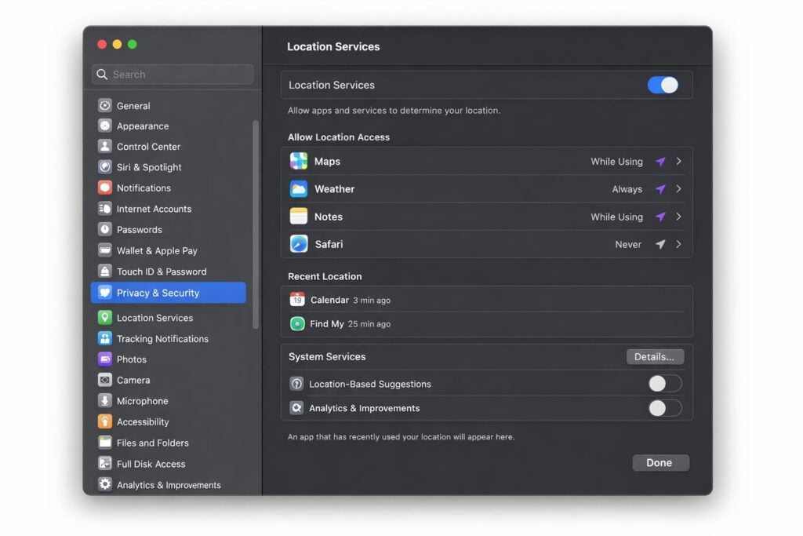Click the Location Services arrow icon in sidebar
This screenshot has width=803, height=536.
(104, 318)
